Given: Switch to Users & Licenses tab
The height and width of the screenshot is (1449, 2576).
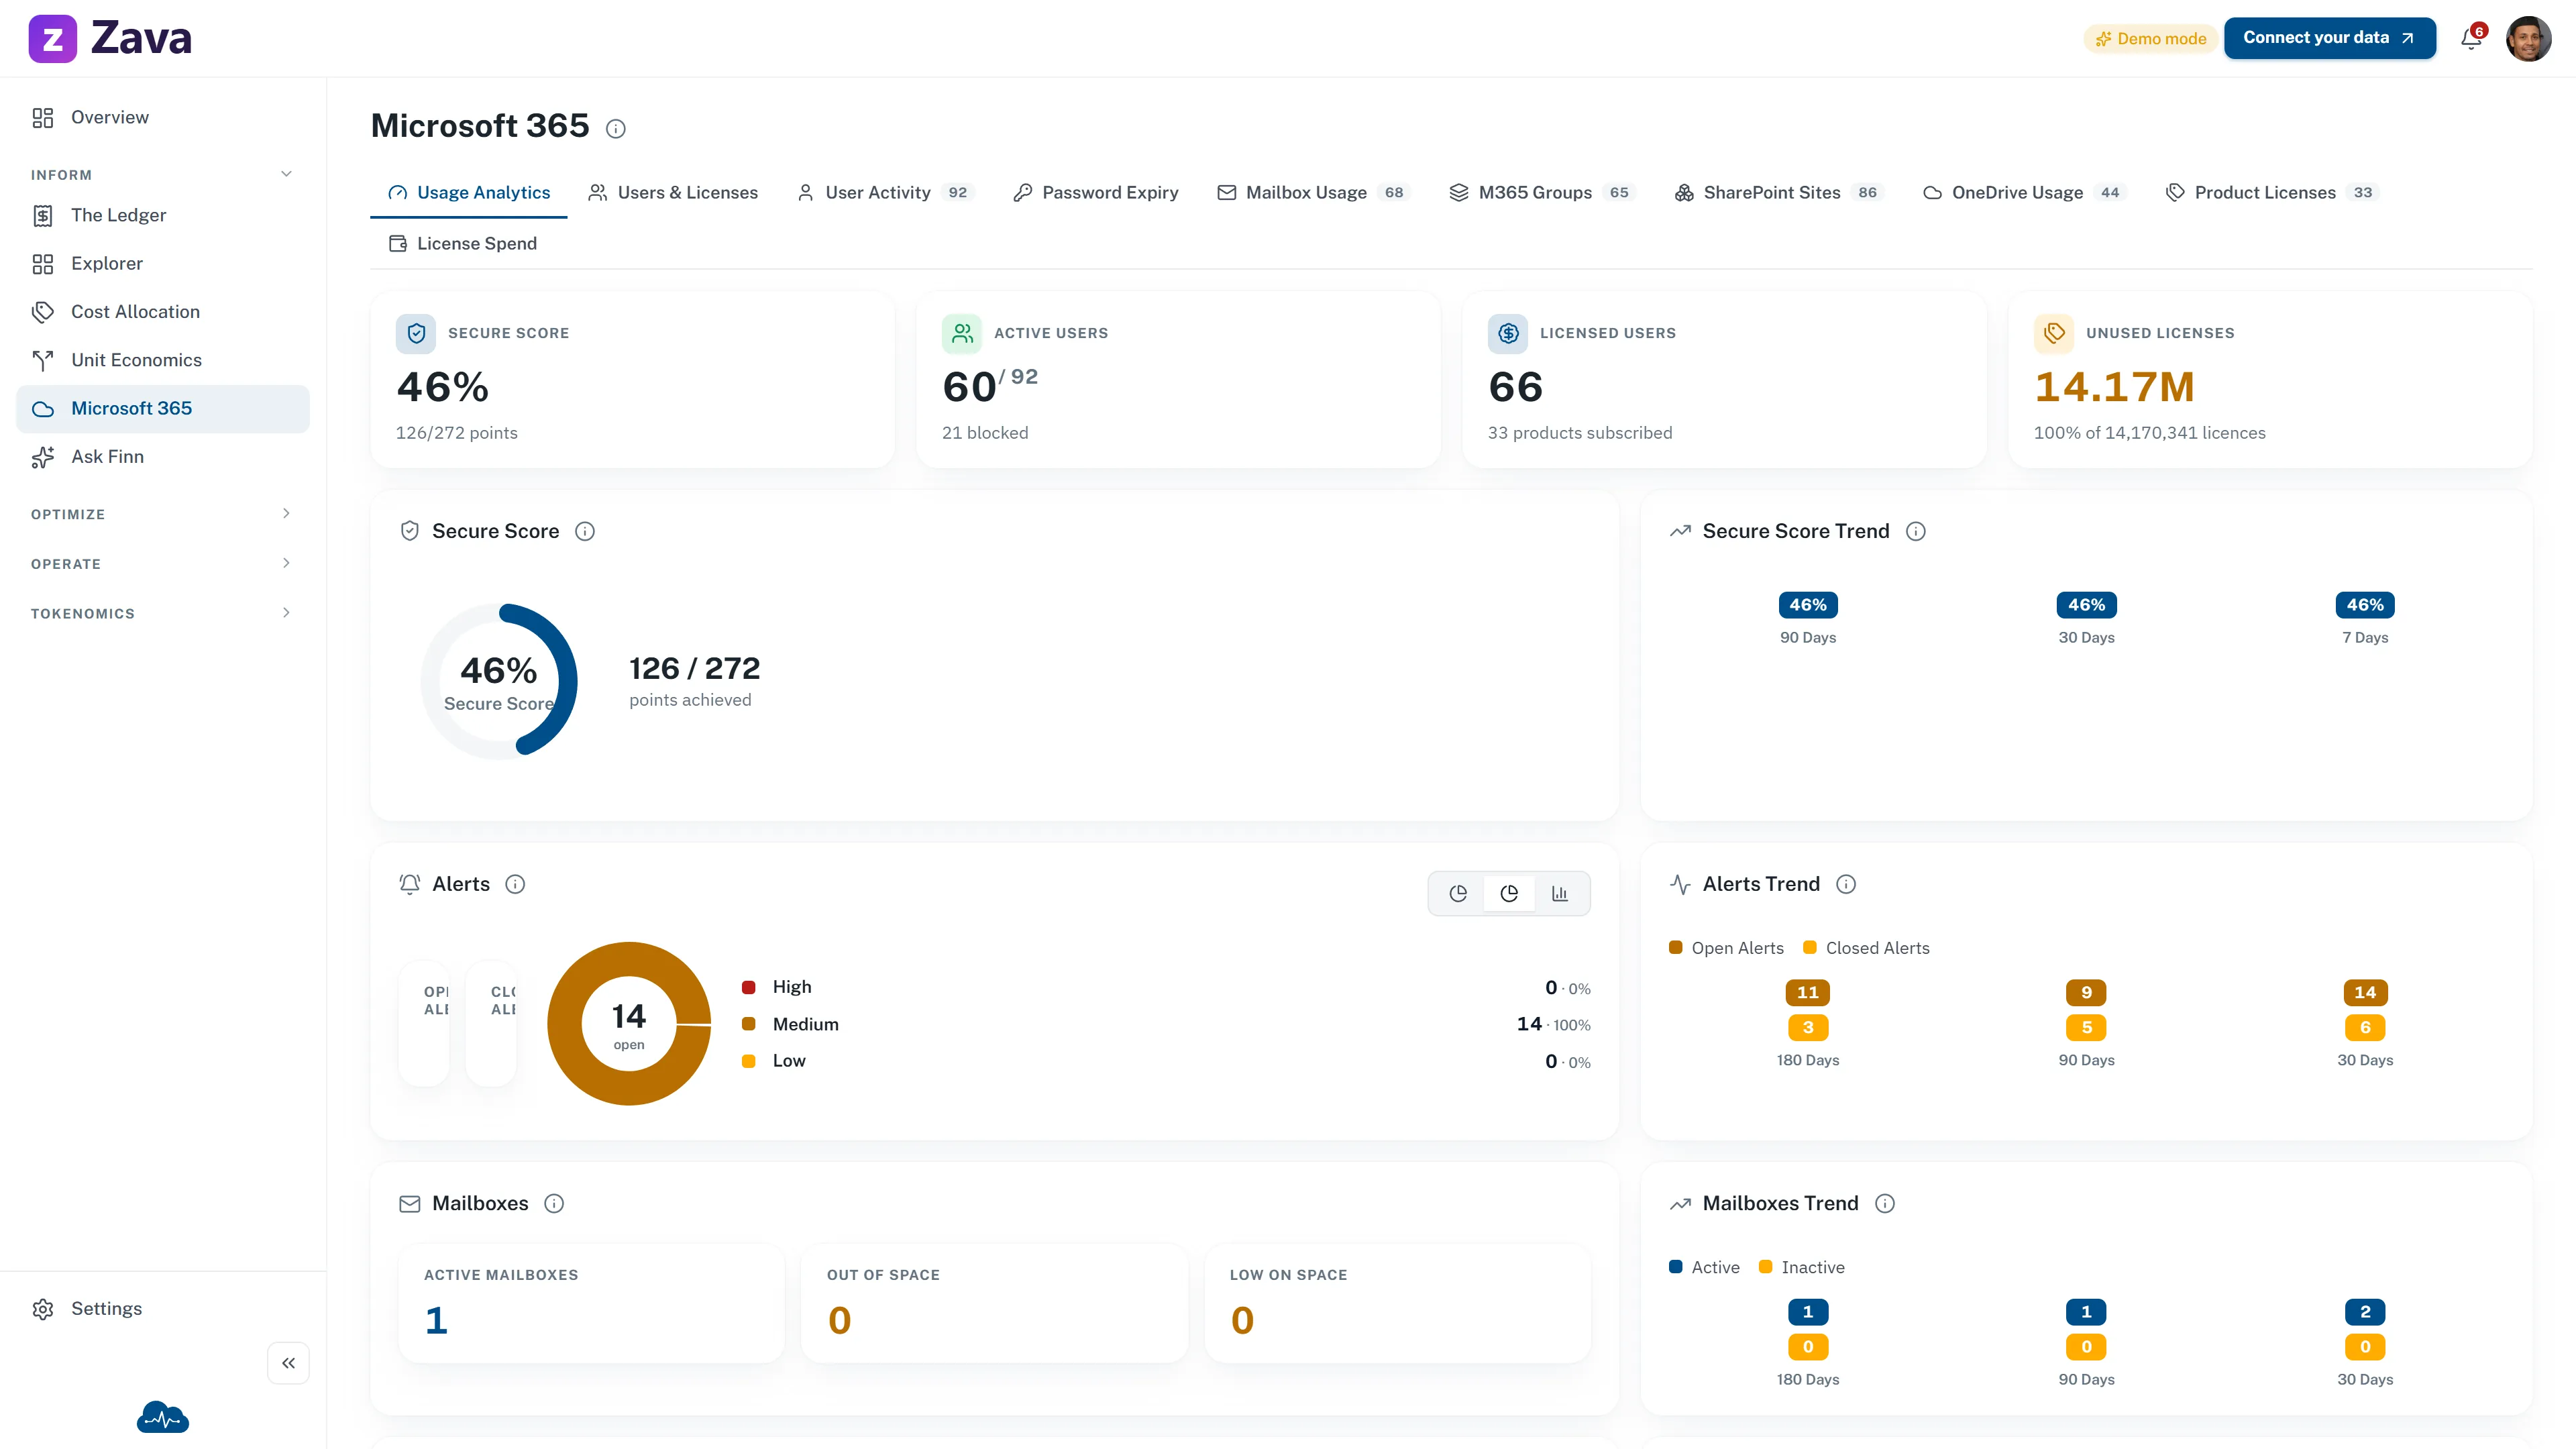Looking at the screenshot, I should 673,193.
